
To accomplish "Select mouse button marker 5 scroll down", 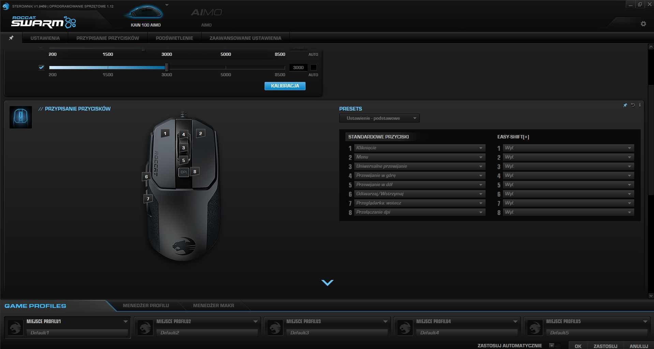I will [x=183, y=160].
